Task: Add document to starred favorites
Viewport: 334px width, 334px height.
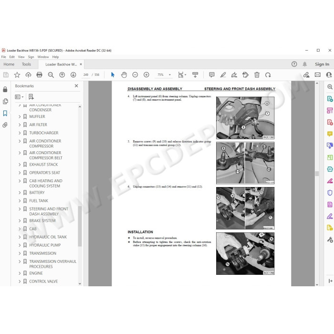Action: click(17, 75)
